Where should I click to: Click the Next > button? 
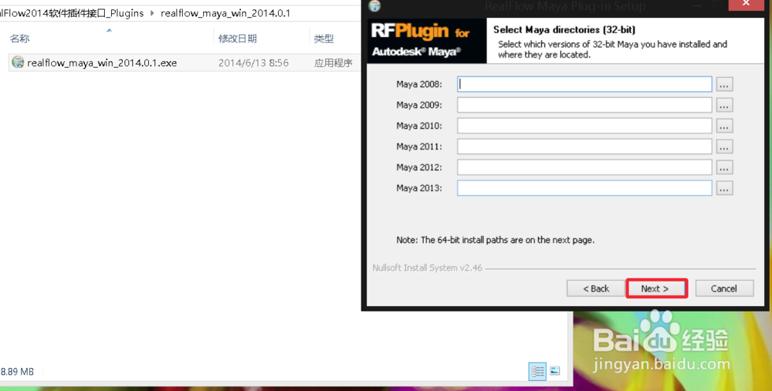(x=656, y=288)
